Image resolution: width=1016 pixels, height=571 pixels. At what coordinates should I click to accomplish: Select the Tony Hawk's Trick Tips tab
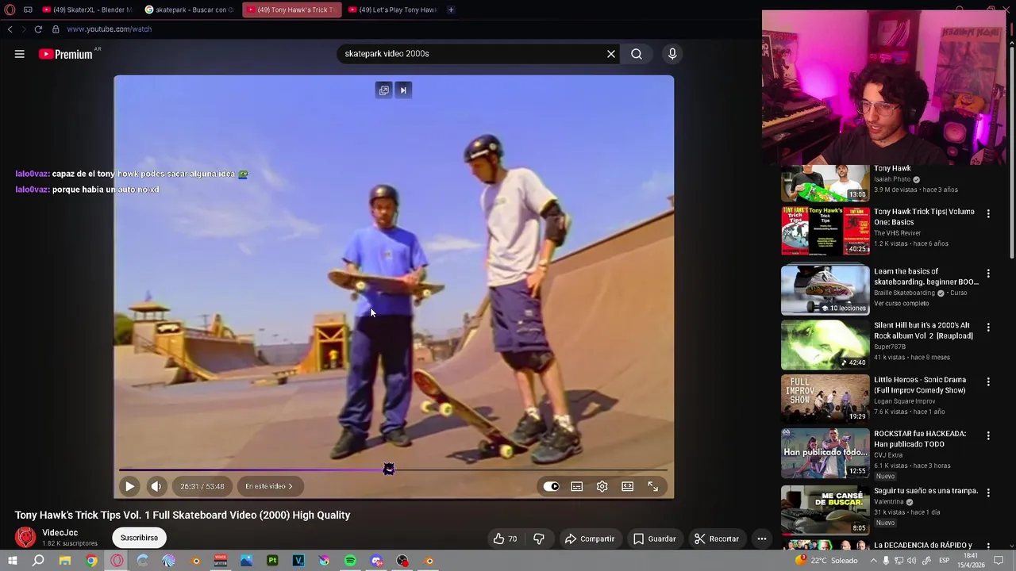(x=291, y=10)
